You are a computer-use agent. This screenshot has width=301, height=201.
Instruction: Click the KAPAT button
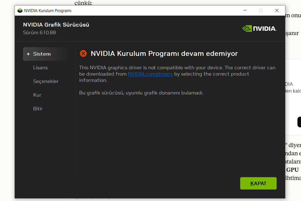258,183
